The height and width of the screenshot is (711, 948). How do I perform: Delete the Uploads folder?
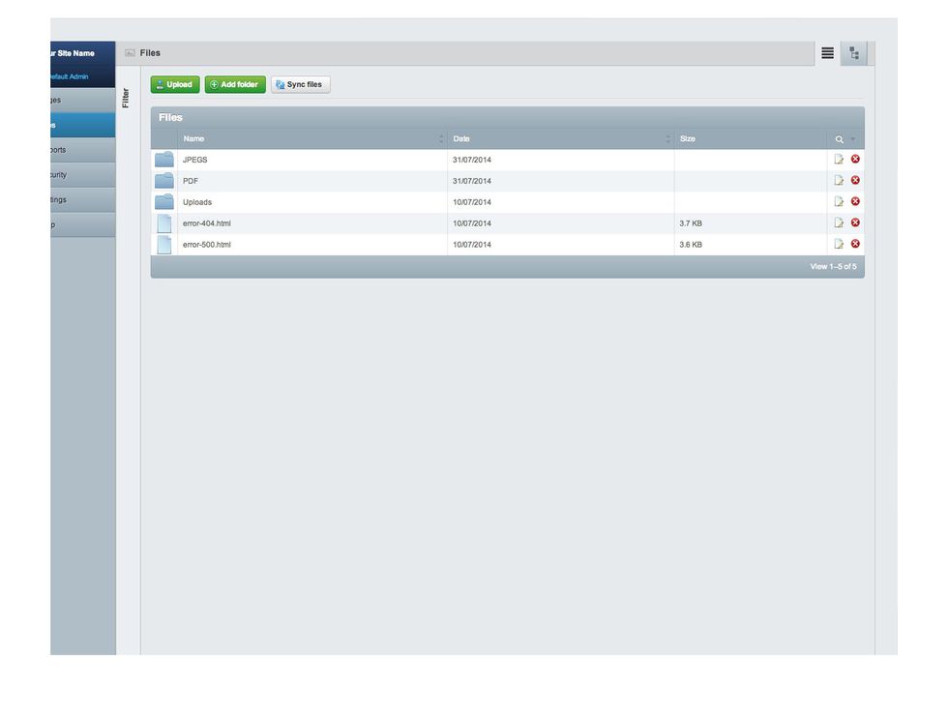pyautogui.click(x=855, y=201)
